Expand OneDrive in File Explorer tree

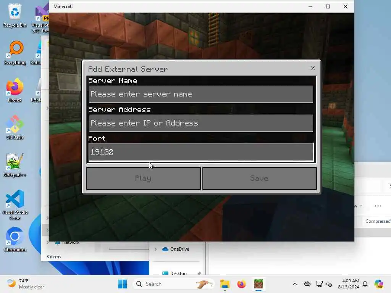tap(155, 249)
